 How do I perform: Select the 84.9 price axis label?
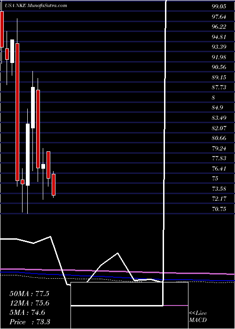(217, 108)
